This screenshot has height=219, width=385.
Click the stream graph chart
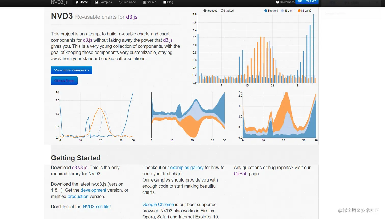pos(188,116)
